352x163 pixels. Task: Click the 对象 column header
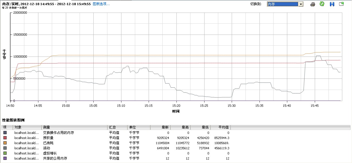point(27,127)
